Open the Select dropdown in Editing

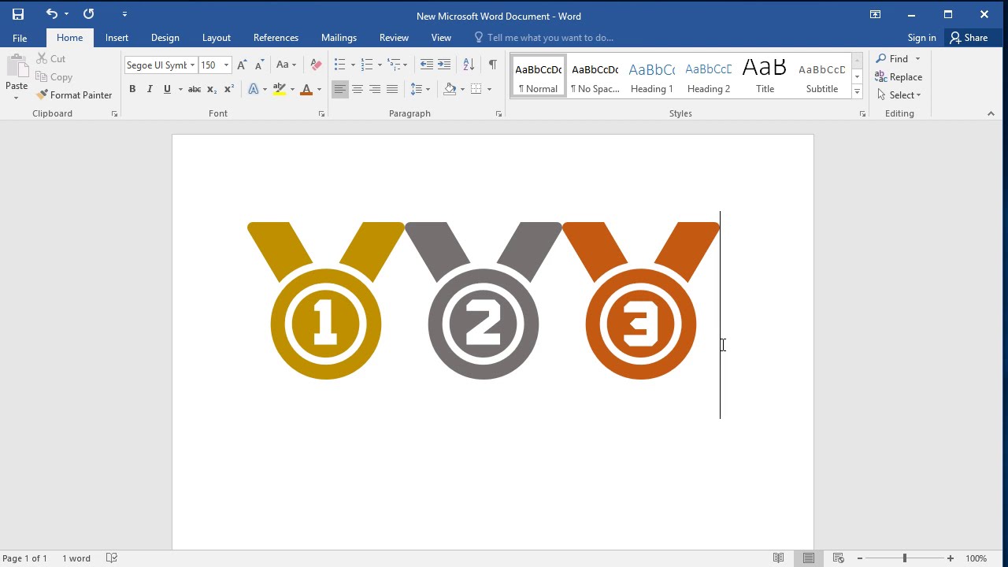point(899,95)
